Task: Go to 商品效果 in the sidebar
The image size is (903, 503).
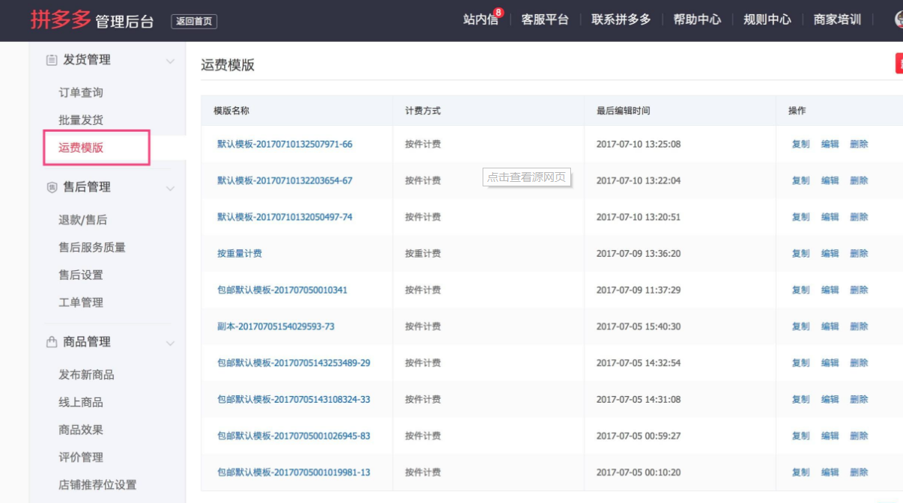Action: [81, 430]
